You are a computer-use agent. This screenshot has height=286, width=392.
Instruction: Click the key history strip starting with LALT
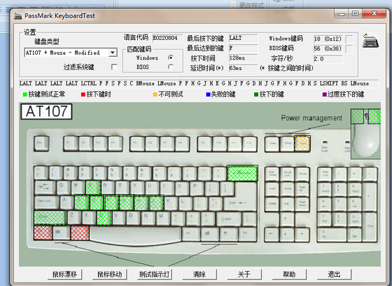point(199,84)
